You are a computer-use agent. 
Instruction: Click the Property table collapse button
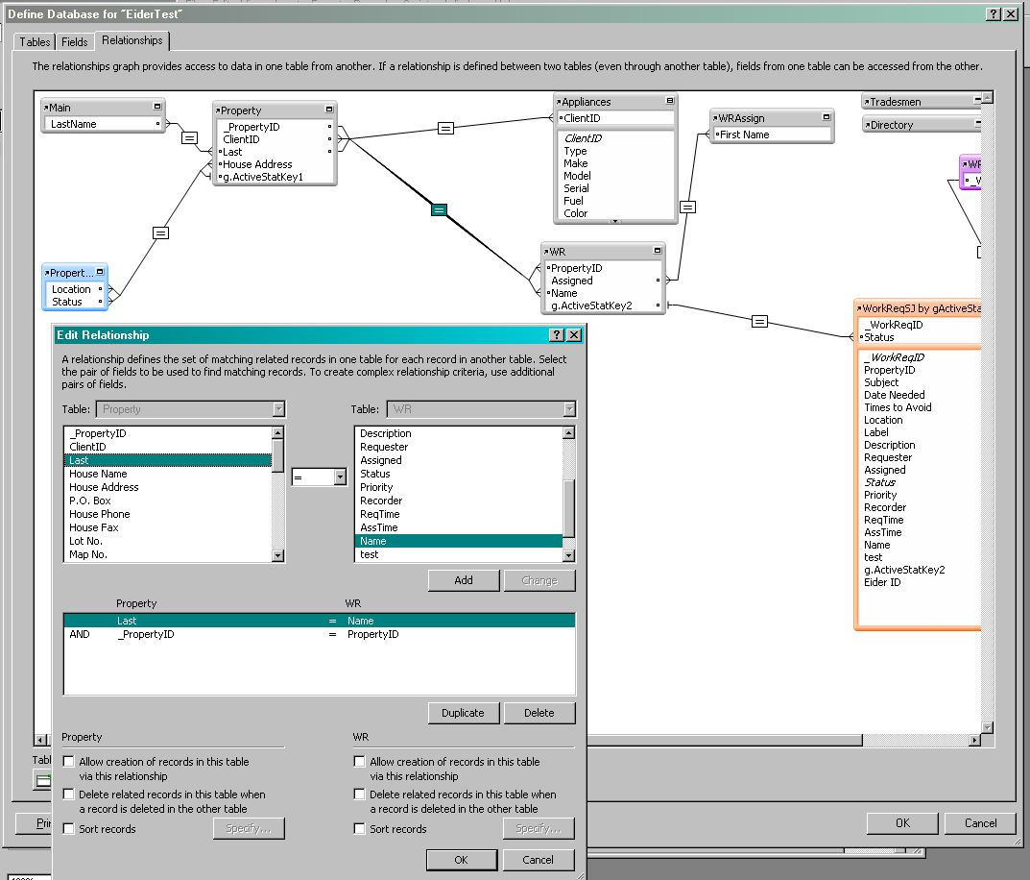click(329, 110)
